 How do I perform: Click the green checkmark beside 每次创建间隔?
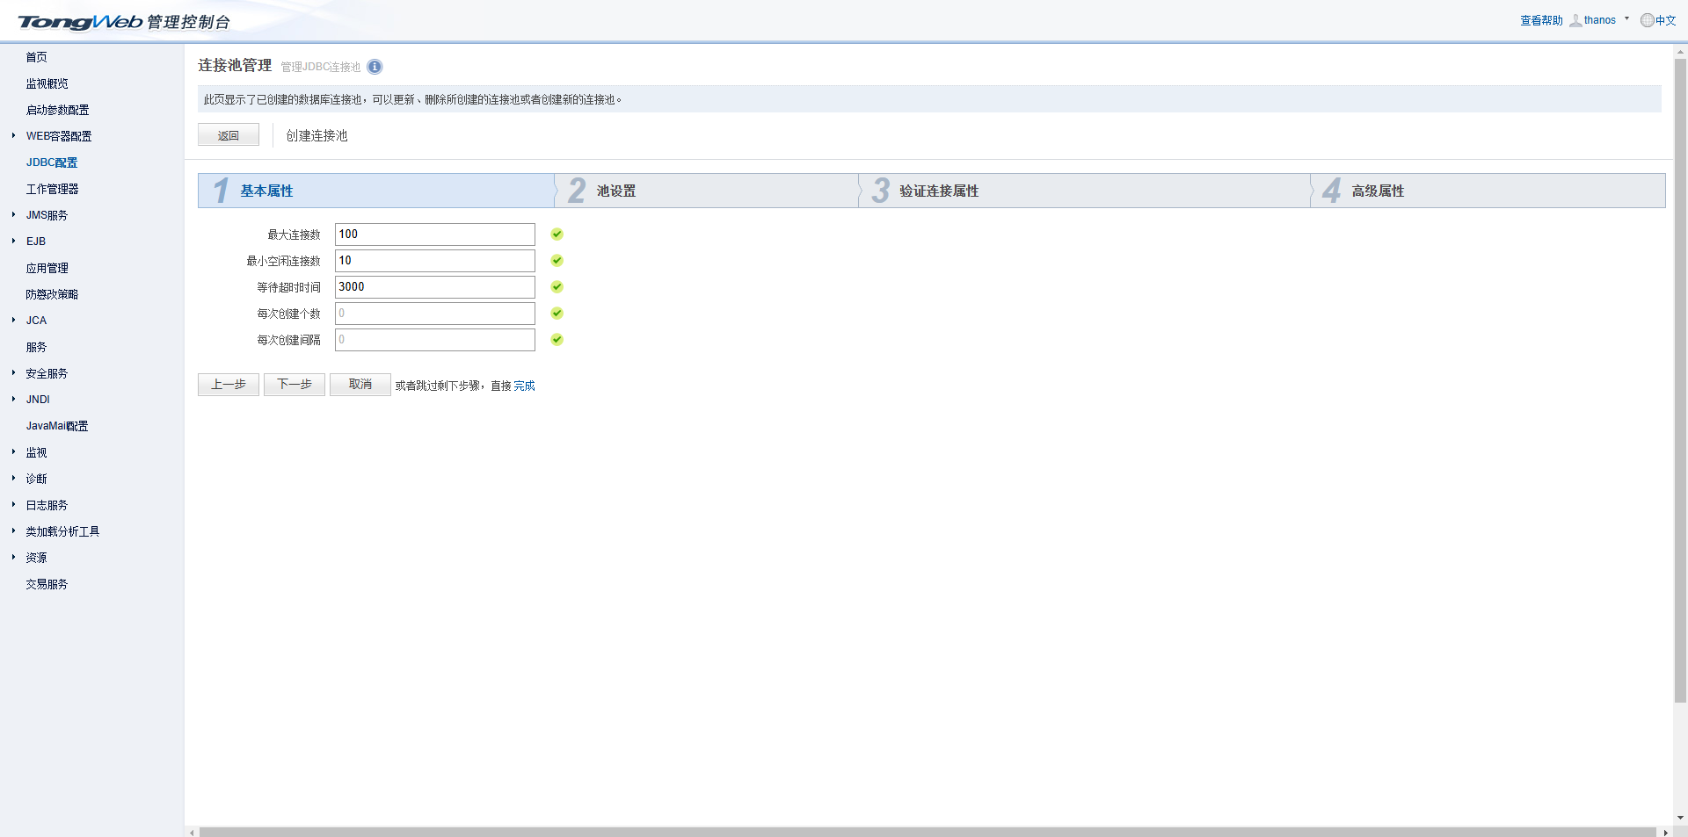pos(557,340)
